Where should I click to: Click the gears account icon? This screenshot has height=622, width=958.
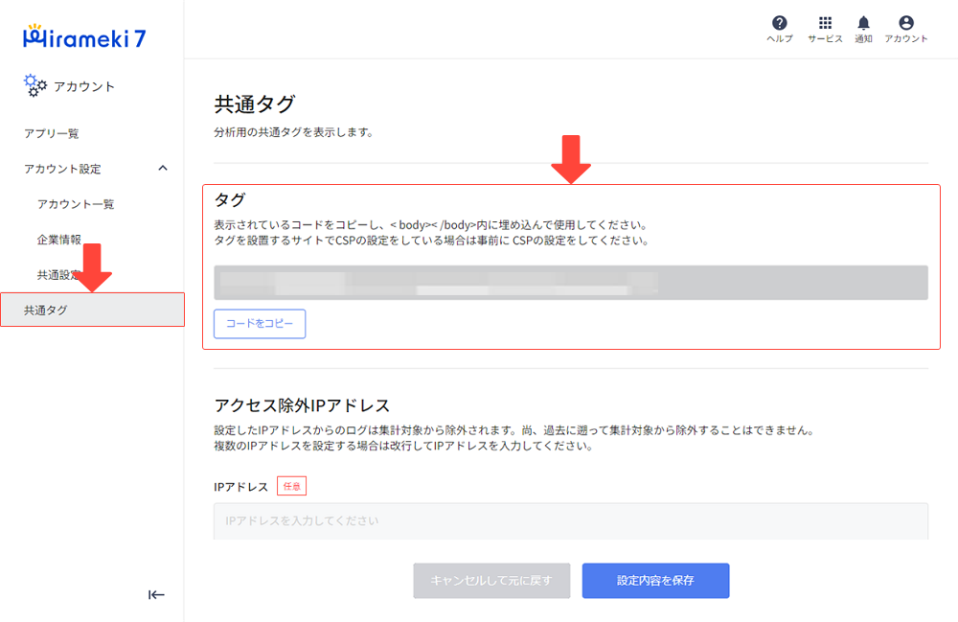coord(34,85)
